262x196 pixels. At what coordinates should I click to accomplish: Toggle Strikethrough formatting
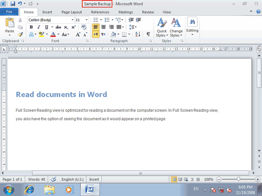pos(58,27)
